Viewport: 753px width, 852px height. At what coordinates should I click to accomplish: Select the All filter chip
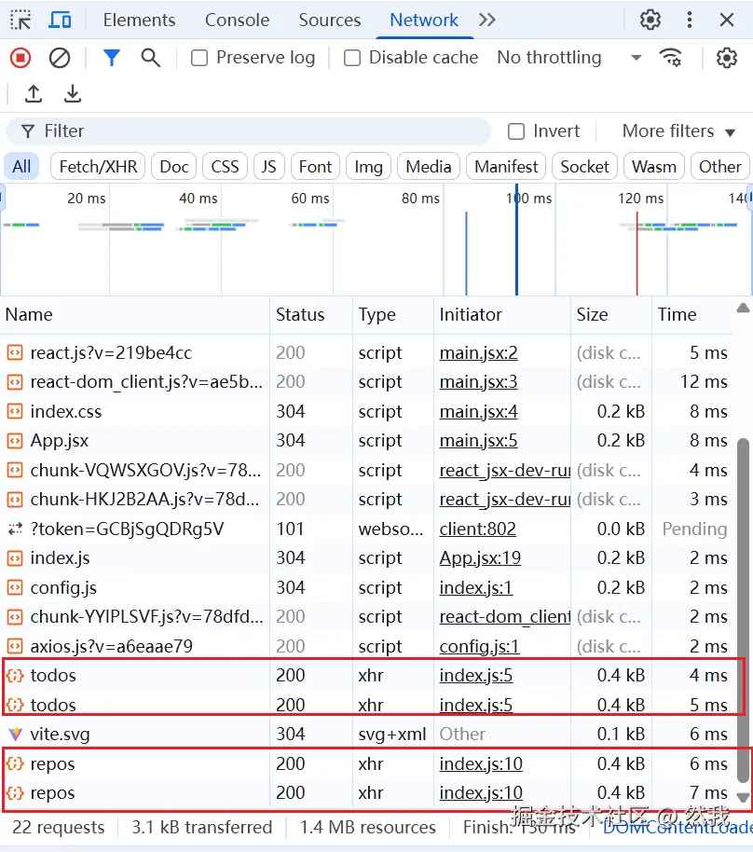click(x=21, y=166)
